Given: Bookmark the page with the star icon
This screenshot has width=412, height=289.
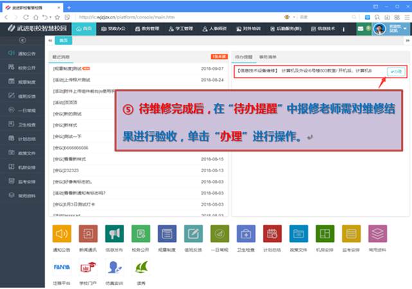Looking at the screenshot, I should tap(57, 17).
